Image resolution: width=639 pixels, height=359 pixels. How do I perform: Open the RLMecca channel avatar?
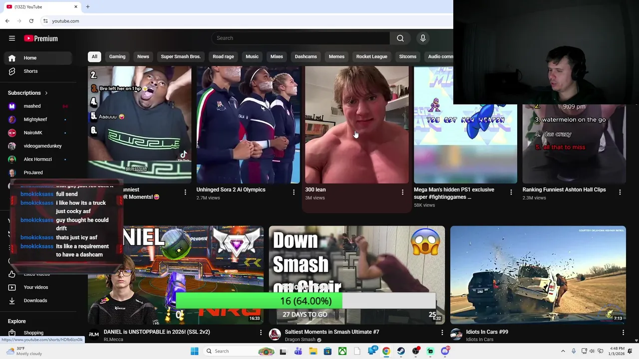click(93, 334)
